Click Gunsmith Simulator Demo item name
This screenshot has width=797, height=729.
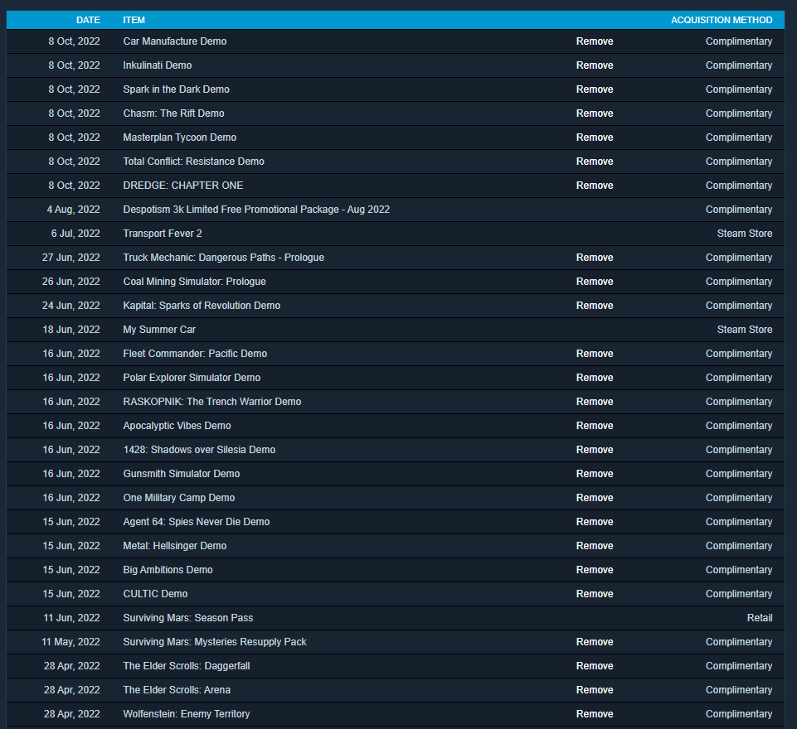181,474
